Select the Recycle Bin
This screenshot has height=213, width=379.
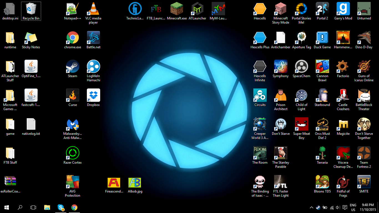tap(31, 9)
